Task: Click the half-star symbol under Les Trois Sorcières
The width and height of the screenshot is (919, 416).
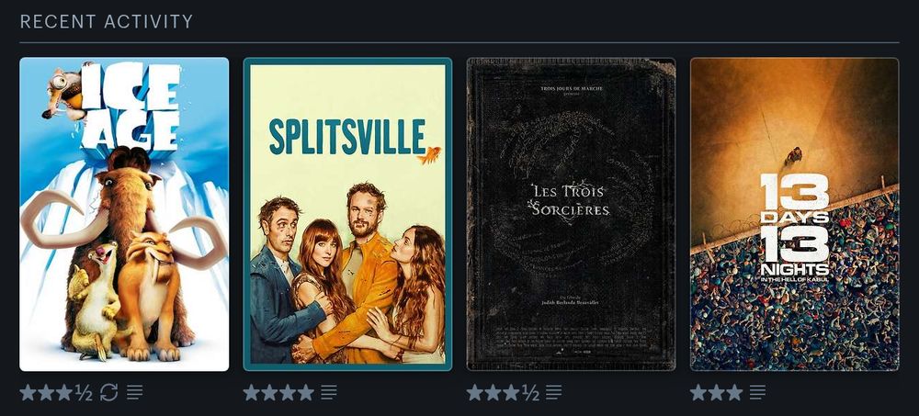Action: point(531,392)
